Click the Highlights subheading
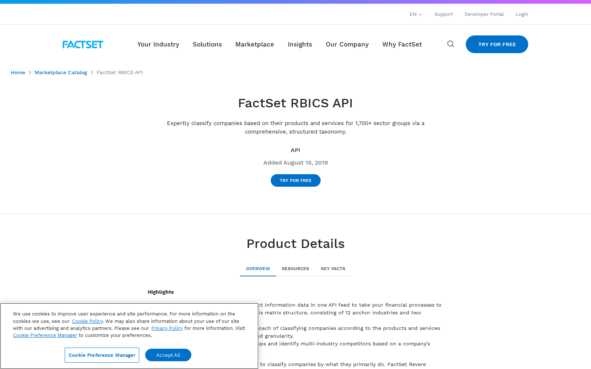The image size is (591, 369). click(161, 292)
